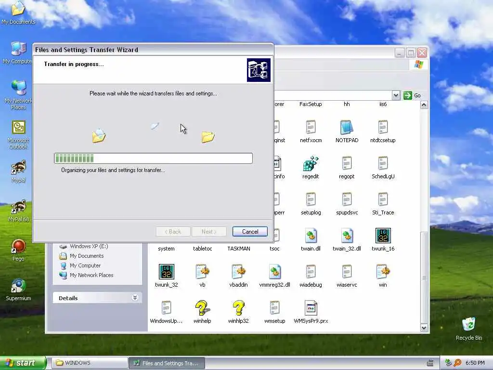Select the netfxocm log file

coord(311,127)
